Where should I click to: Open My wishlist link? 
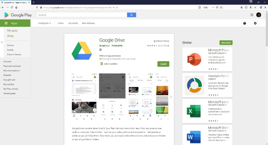click(x=9, y=84)
